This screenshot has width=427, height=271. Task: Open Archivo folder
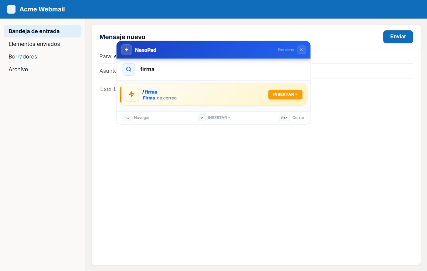tap(43, 69)
